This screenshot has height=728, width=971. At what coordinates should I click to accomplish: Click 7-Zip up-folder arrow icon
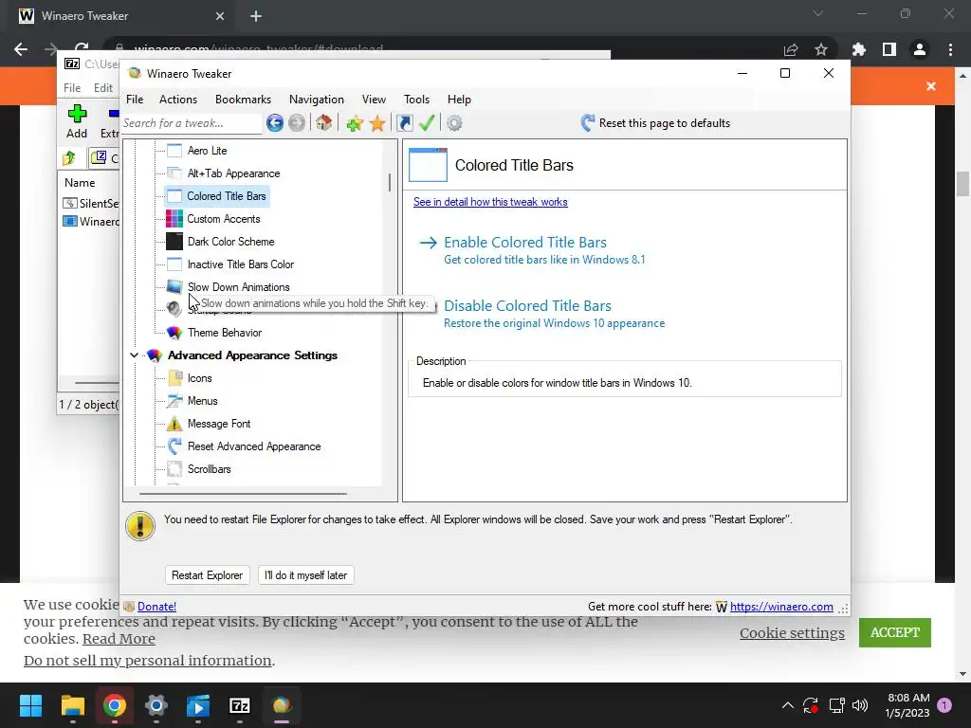[69, 158]
